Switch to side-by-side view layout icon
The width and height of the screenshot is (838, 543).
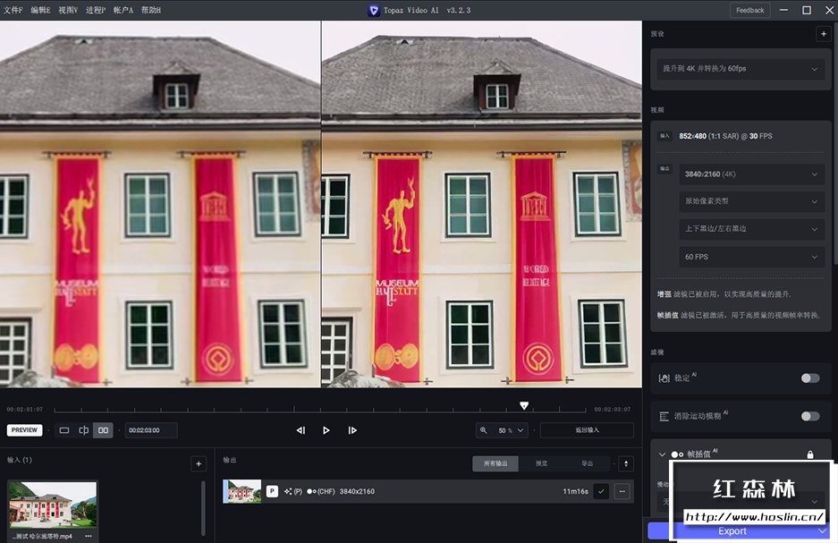pos(103,430)
